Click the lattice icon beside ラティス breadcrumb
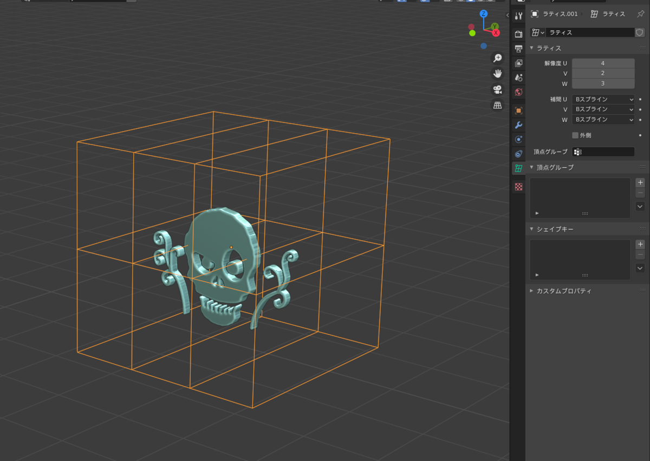This screenshot has height=461, width=650. 594,14
